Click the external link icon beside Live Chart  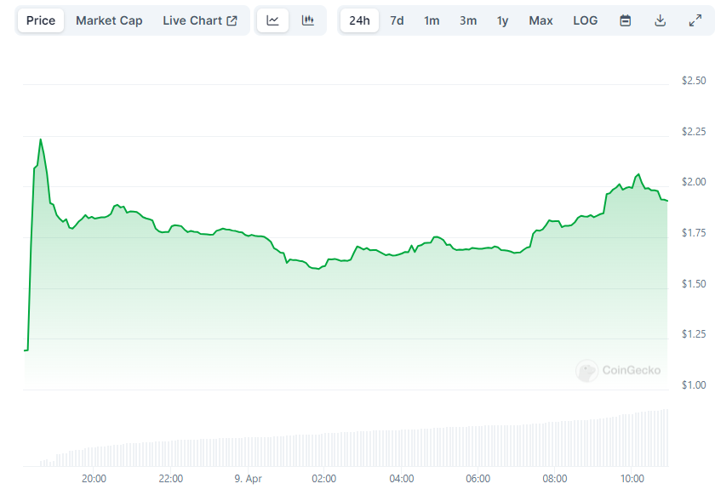(x=232, y=20)
